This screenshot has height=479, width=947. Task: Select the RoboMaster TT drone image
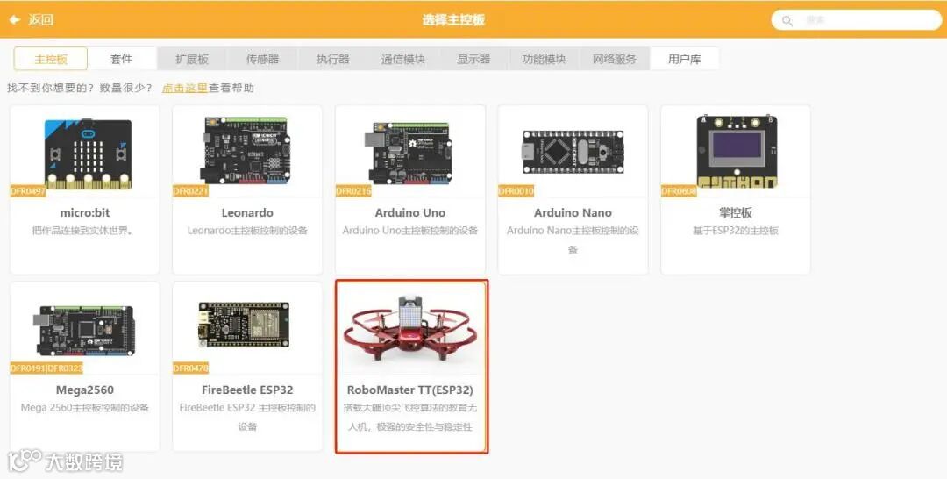point(410,330)
